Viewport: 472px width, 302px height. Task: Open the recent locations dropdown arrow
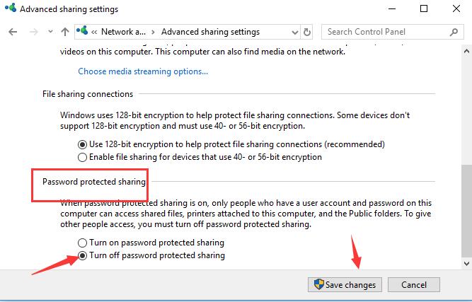coord(50,31)
